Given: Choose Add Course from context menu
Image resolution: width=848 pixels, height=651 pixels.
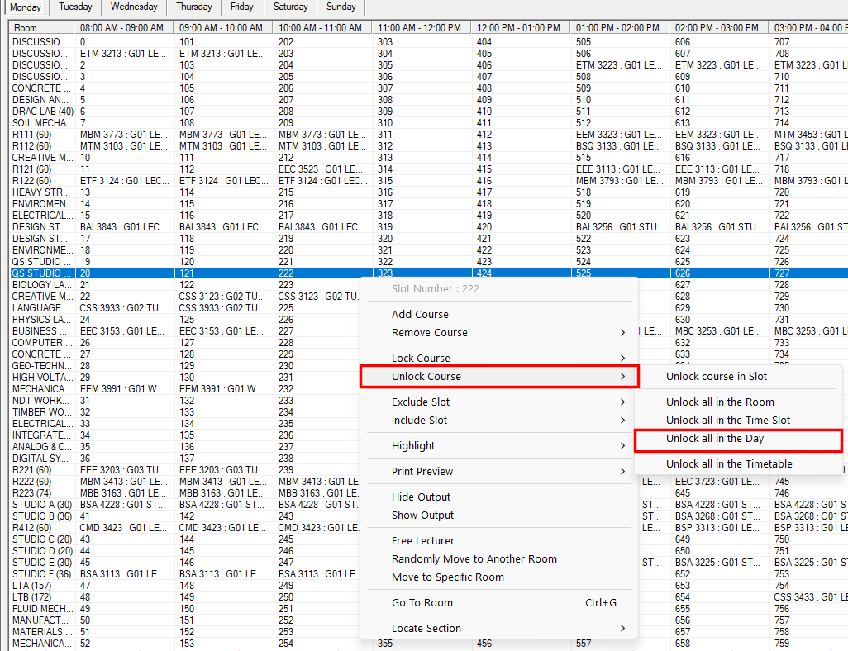Looking at the screenshot, I should [x=420, y=314].
